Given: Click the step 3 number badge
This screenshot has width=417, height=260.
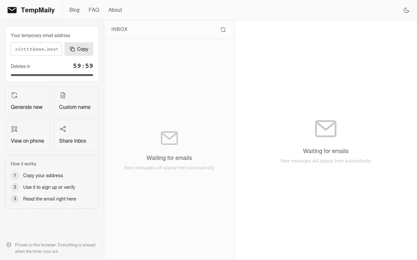Looking at the screenshot, I should (15, 199).
